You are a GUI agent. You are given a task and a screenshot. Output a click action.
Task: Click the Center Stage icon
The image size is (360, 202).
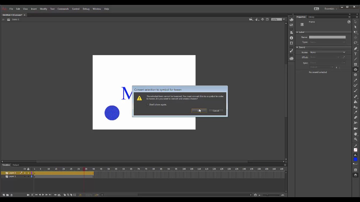click(263, 19)
